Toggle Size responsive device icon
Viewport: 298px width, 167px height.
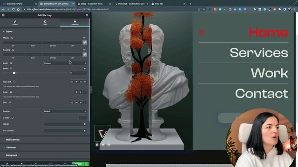(x=10, y=103)
